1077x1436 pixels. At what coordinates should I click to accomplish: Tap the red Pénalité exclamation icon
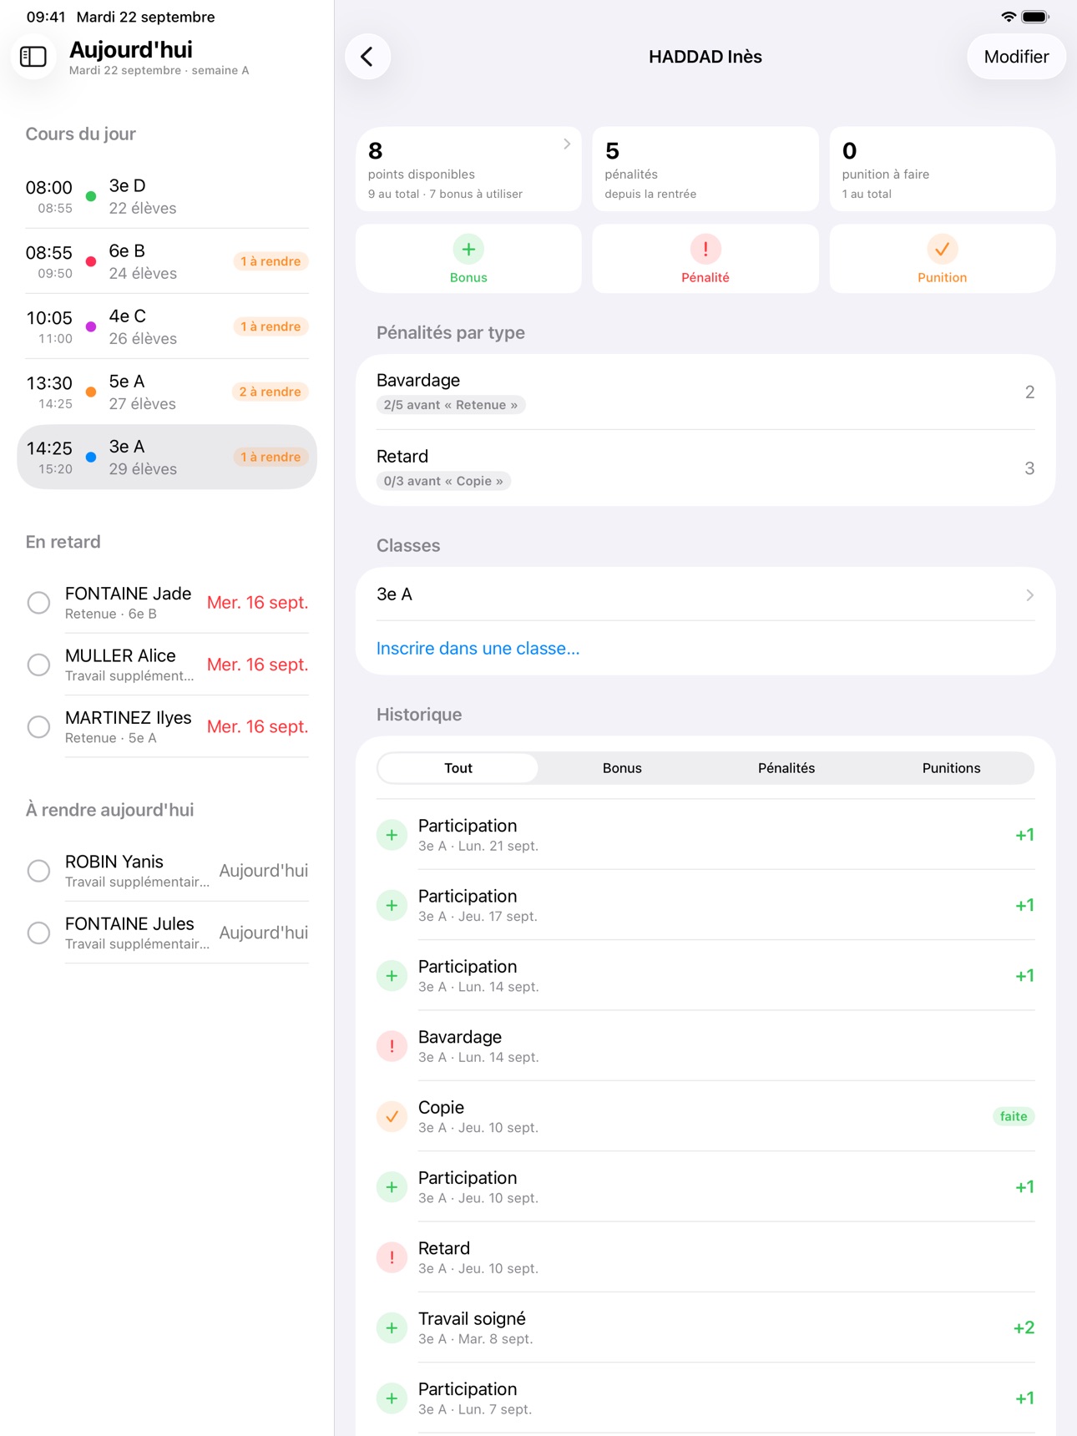pyautogui.click(x=705, y=249)
